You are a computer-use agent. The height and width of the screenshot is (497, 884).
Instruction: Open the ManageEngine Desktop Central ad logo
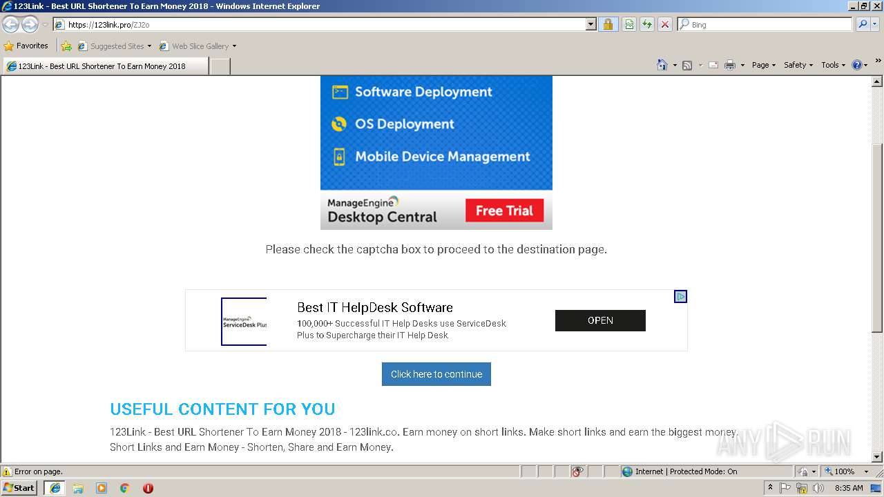tap(382, 210)
